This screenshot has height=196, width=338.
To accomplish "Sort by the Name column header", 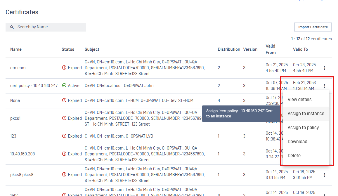I will point(16,49).
